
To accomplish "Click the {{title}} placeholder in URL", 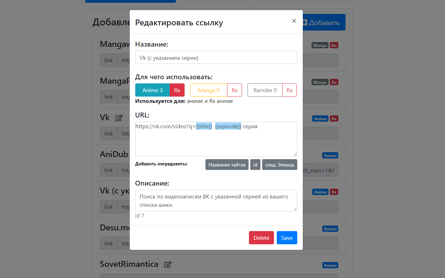I will [x=204, y=126].
